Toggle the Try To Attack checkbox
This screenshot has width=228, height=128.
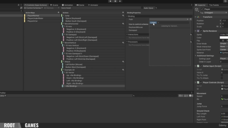point(222,78)
